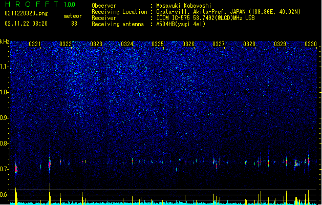Click the 'Observer' field label
The height and width of the screenshot is (205, 322).
click(104, 6)
